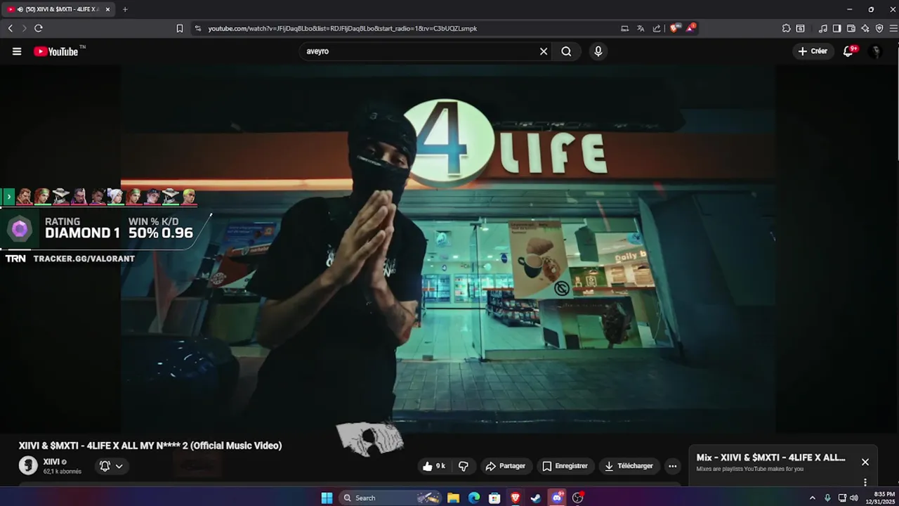
Task: Open a new browser tab
Action: coord(125,9)
